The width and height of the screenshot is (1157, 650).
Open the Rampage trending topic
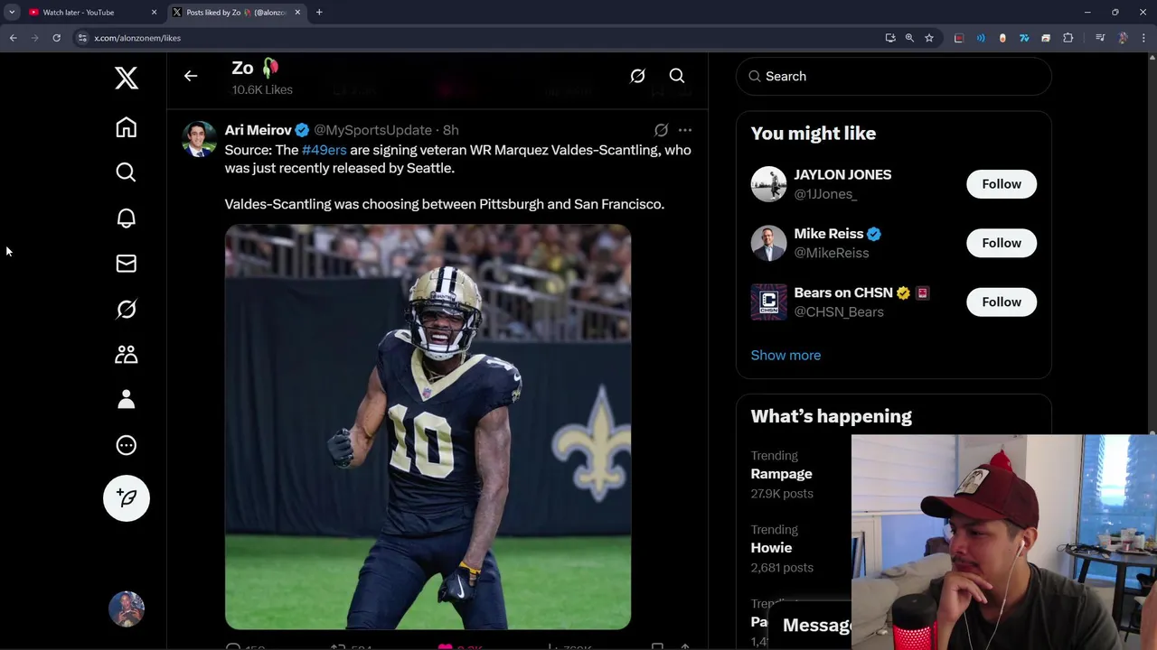782,474
